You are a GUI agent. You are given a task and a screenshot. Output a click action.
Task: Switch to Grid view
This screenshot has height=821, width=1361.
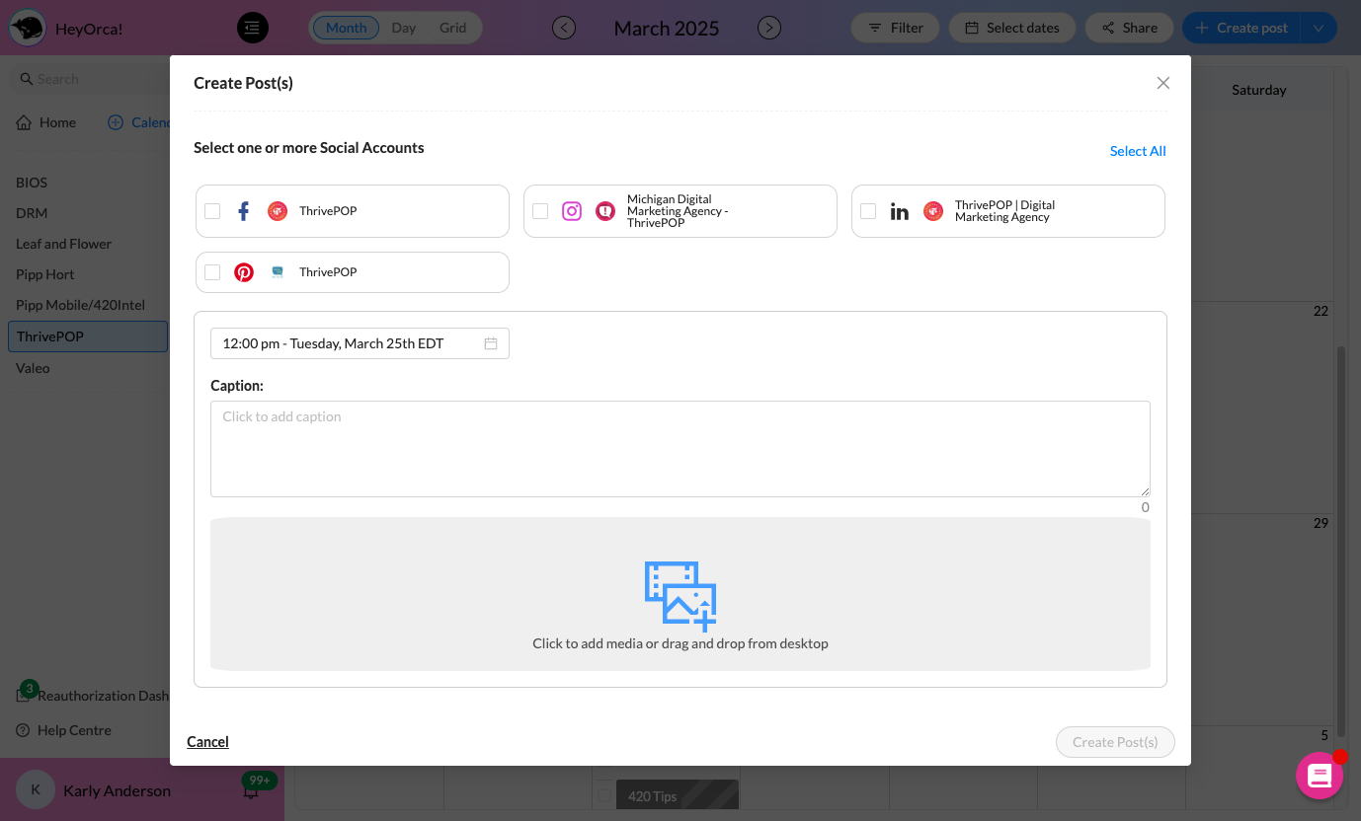(x=453, y=28)
